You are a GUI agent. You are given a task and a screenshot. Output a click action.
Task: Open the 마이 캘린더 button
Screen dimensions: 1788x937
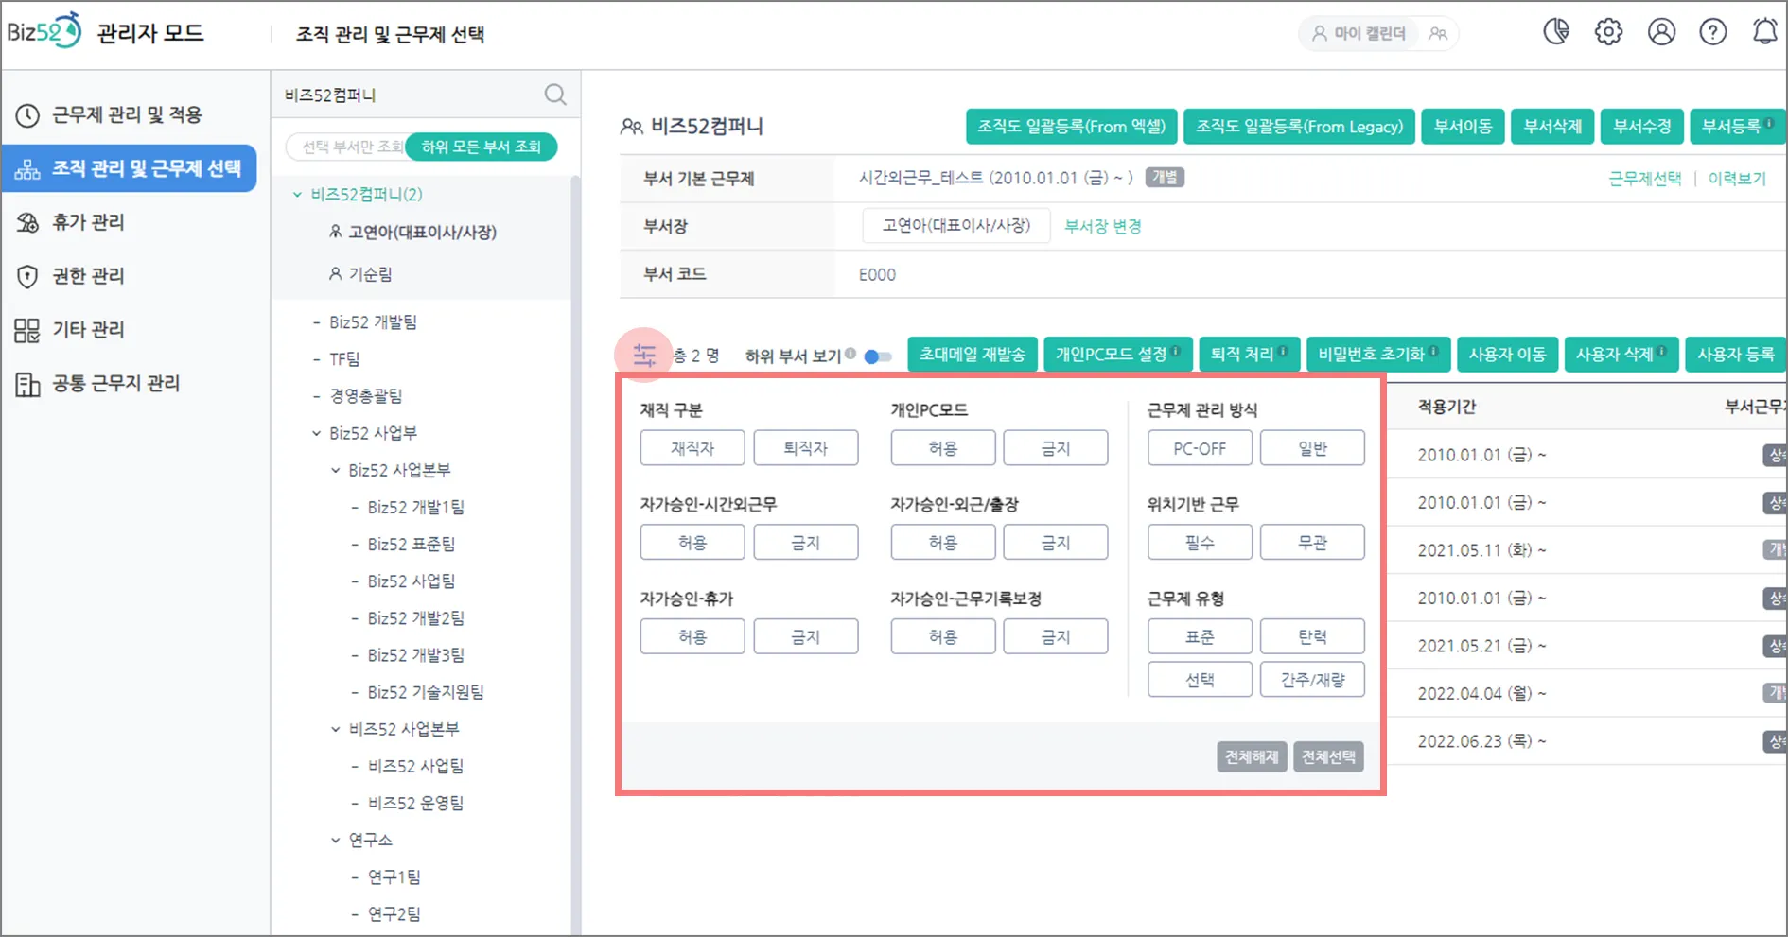(1359, 34)
